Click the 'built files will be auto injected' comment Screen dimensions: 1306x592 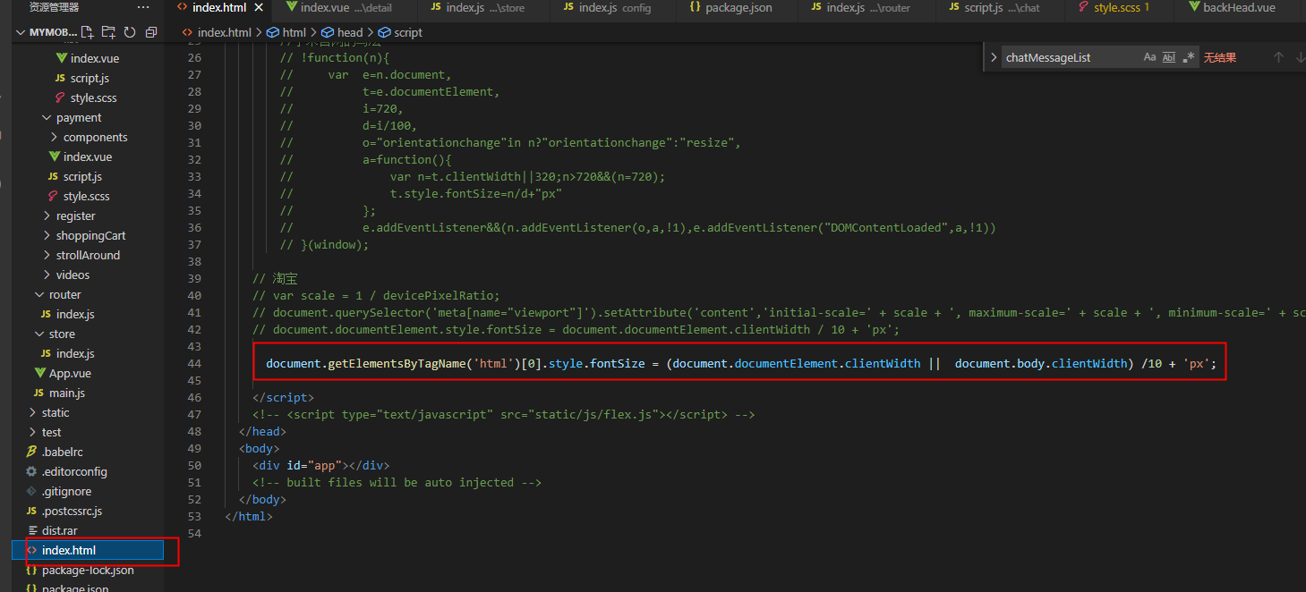(397, 482)
